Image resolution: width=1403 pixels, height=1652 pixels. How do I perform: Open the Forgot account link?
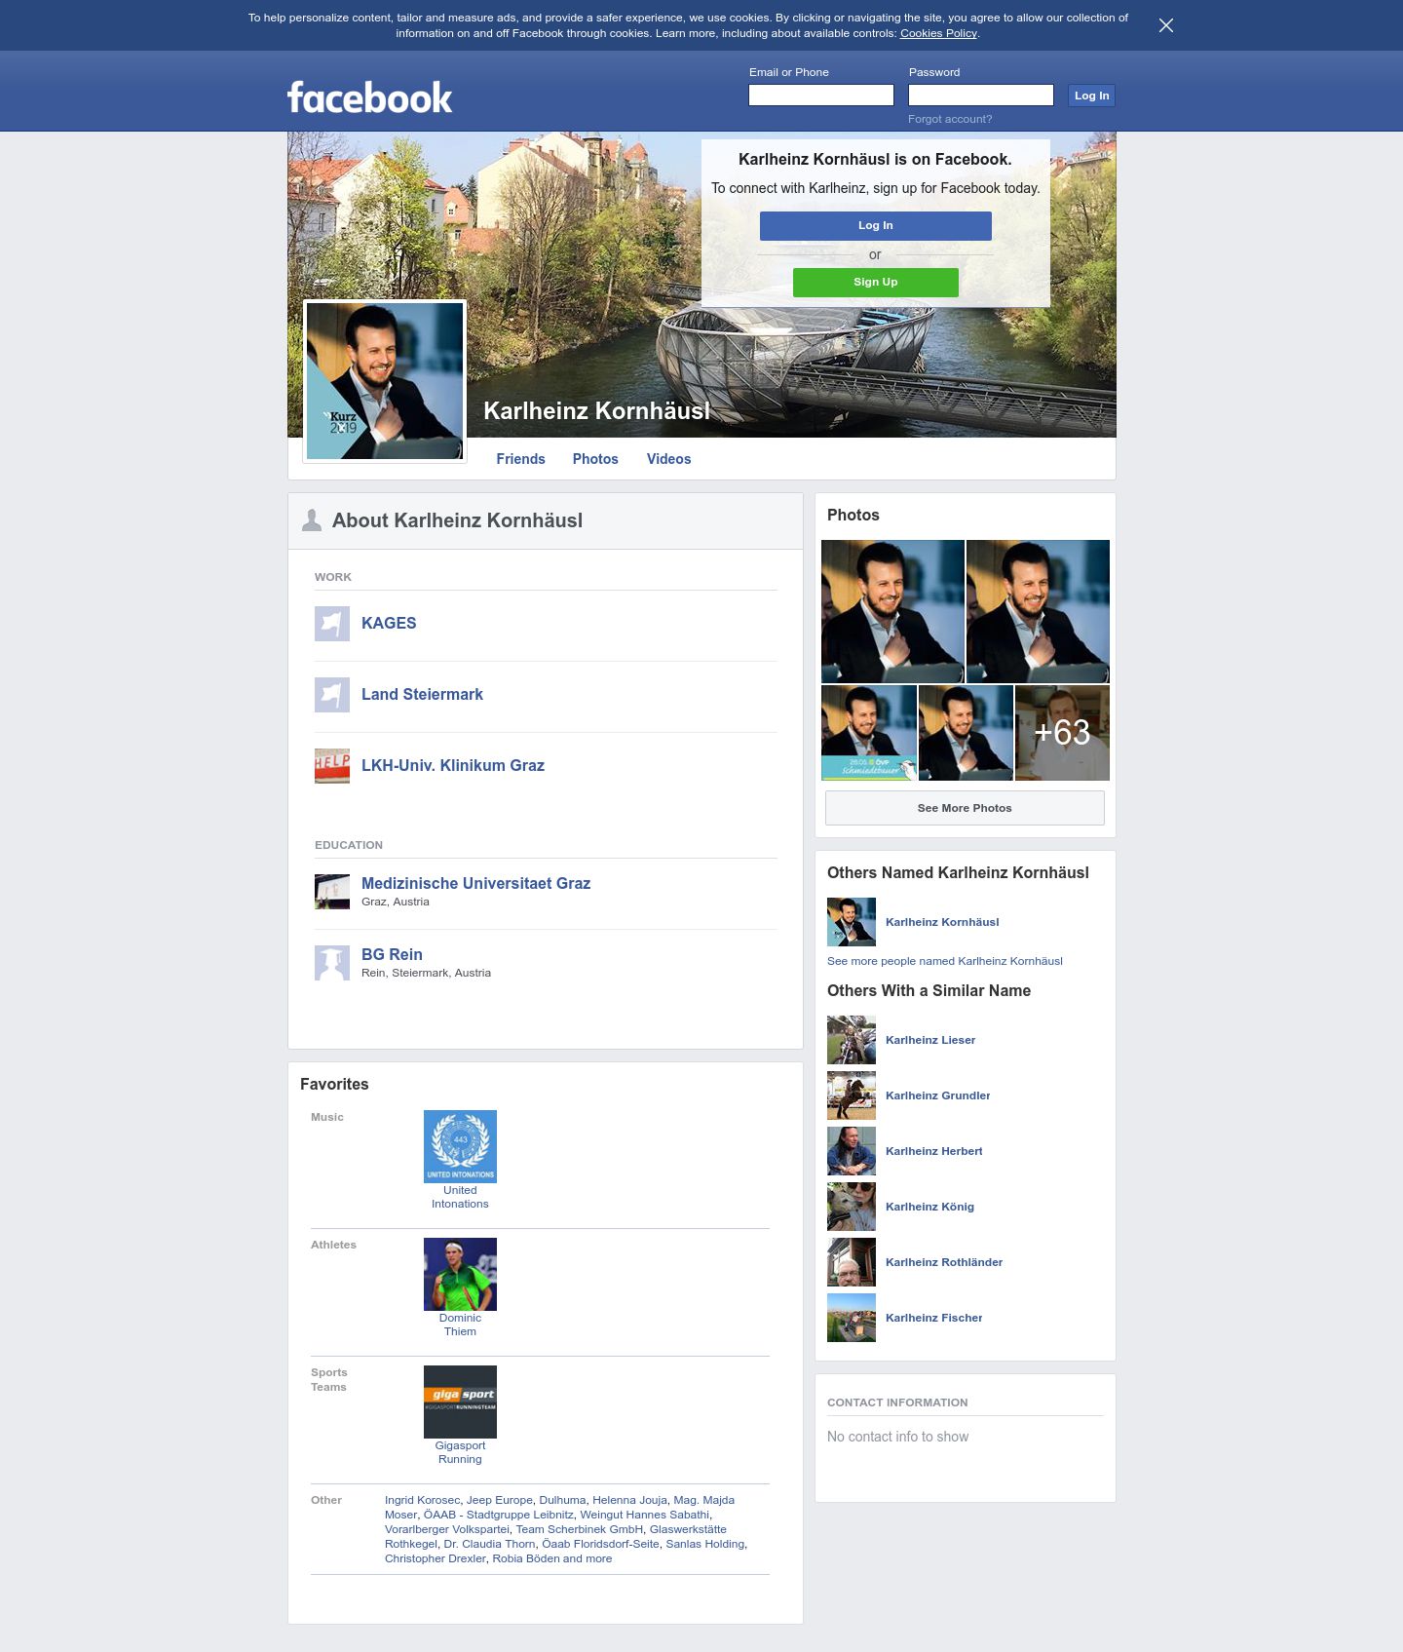[950, 119]
